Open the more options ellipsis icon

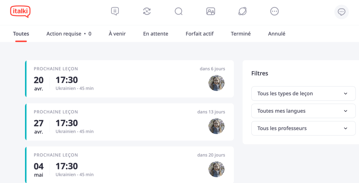tap(274, 11)
